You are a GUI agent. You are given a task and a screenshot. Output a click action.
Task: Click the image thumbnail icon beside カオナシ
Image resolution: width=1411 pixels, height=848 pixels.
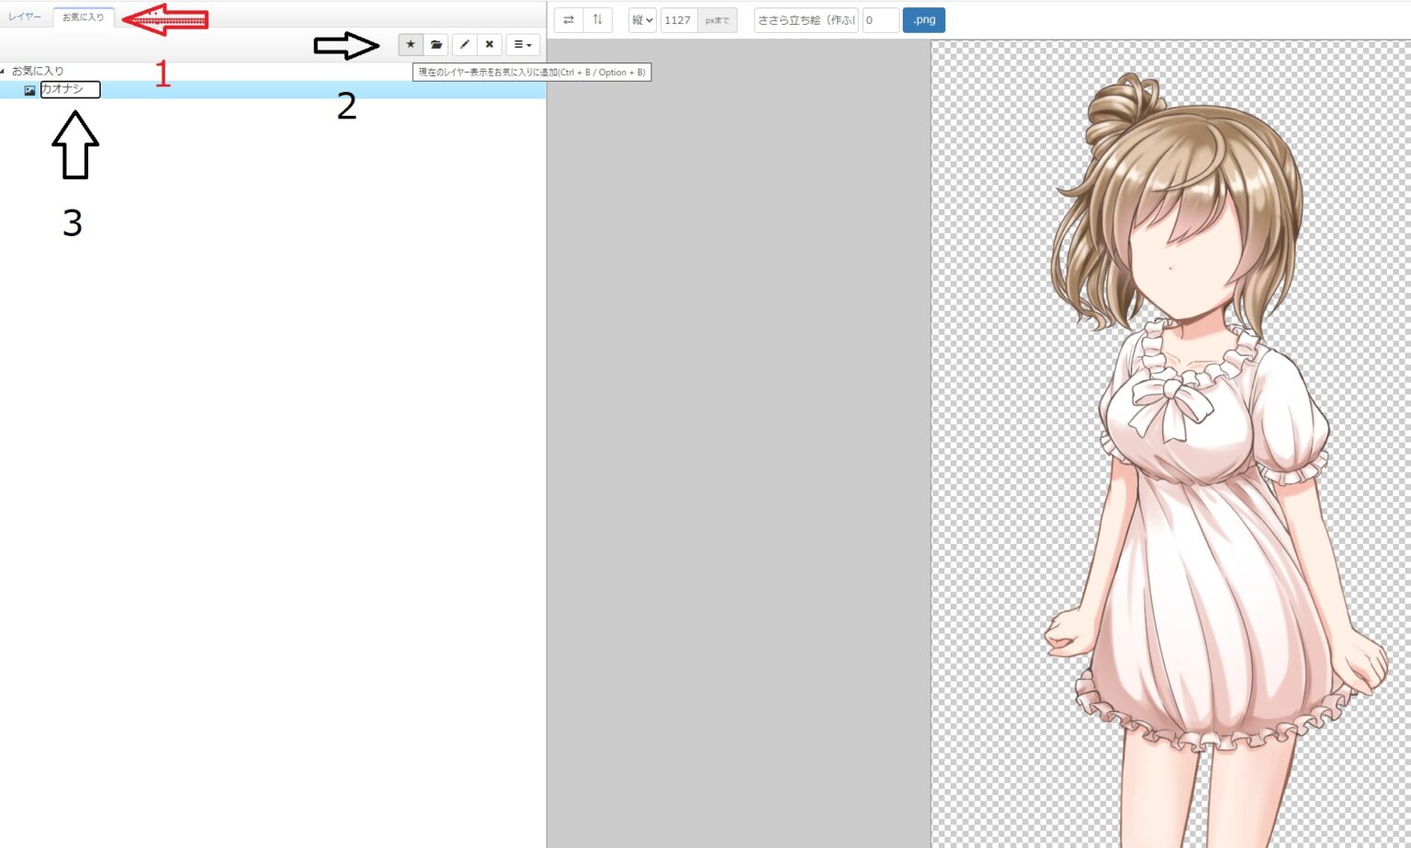tap(29, 89)
